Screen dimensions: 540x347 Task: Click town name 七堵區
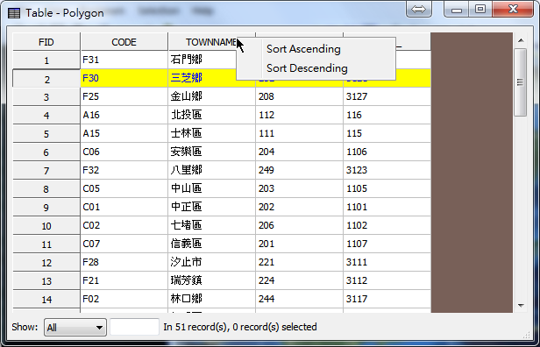pyautogui.click(x=187, y=225)
